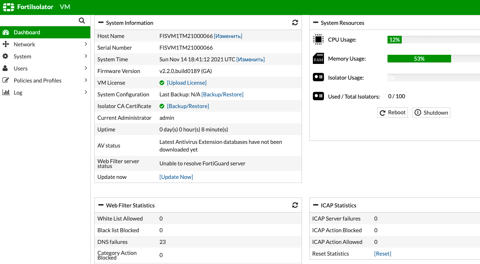Open the Dashboard menu item

tap(27, 32)
